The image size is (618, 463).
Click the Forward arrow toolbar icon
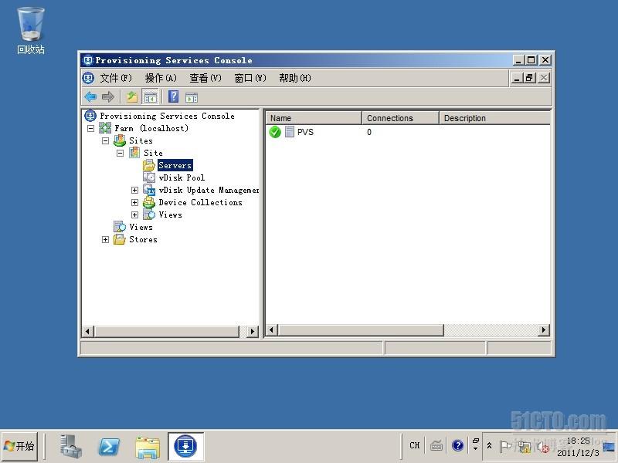[108, 96]
